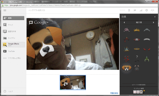Image resolution: width=159 pixels, height=96 pixels.
Task: Apply the grey cat face effect
Action: click(x=137, y=68)
